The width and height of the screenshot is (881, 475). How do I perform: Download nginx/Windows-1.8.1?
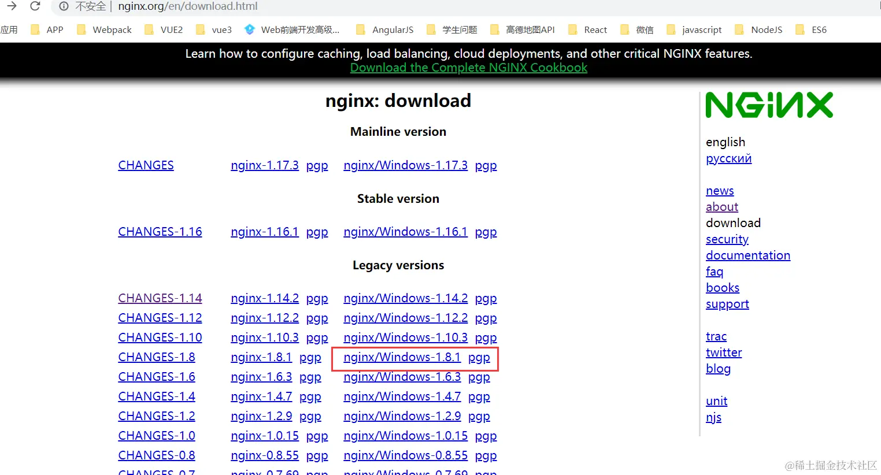click(402, 357)
